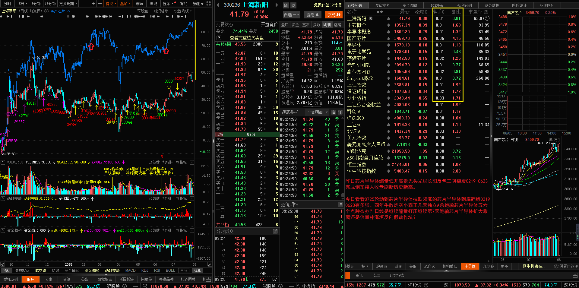579x288 pixels.
Task: Open help icon for the VOL indicator
Action: (3, 162)
